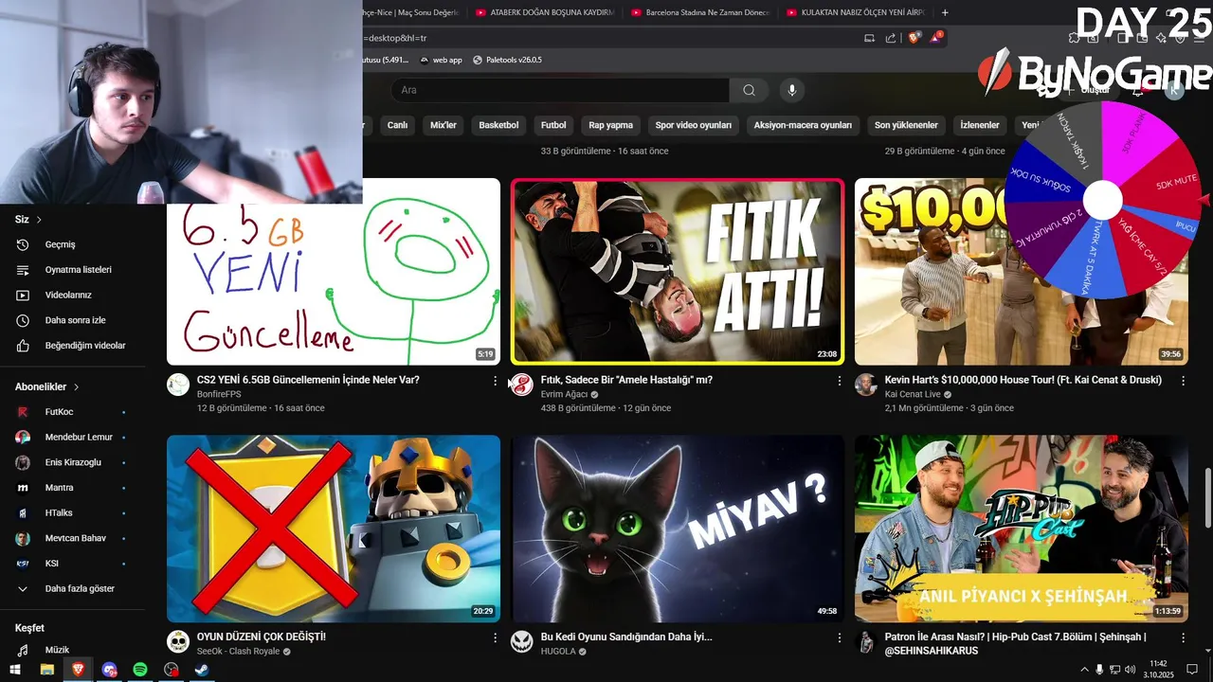Toggle the taskbar volume icon
Screen dimensions: 1213x682
tap(1130, 670)
